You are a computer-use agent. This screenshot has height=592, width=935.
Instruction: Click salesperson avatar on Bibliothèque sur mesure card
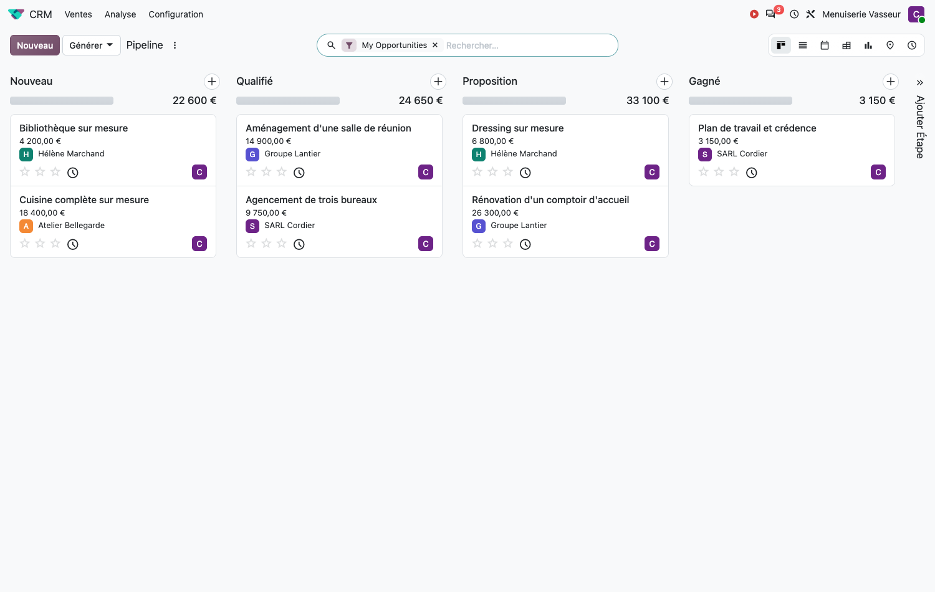[x=199, y=173]
